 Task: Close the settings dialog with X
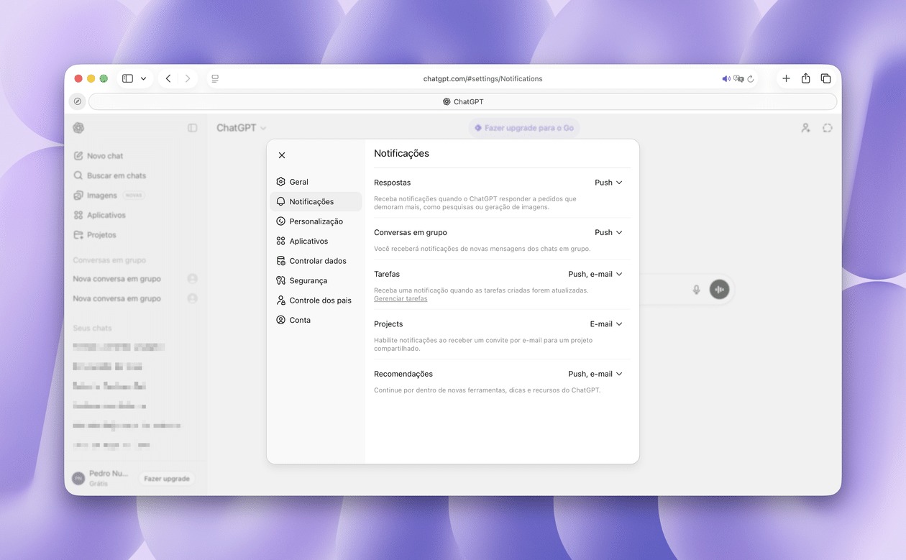(x=282, y=155)
